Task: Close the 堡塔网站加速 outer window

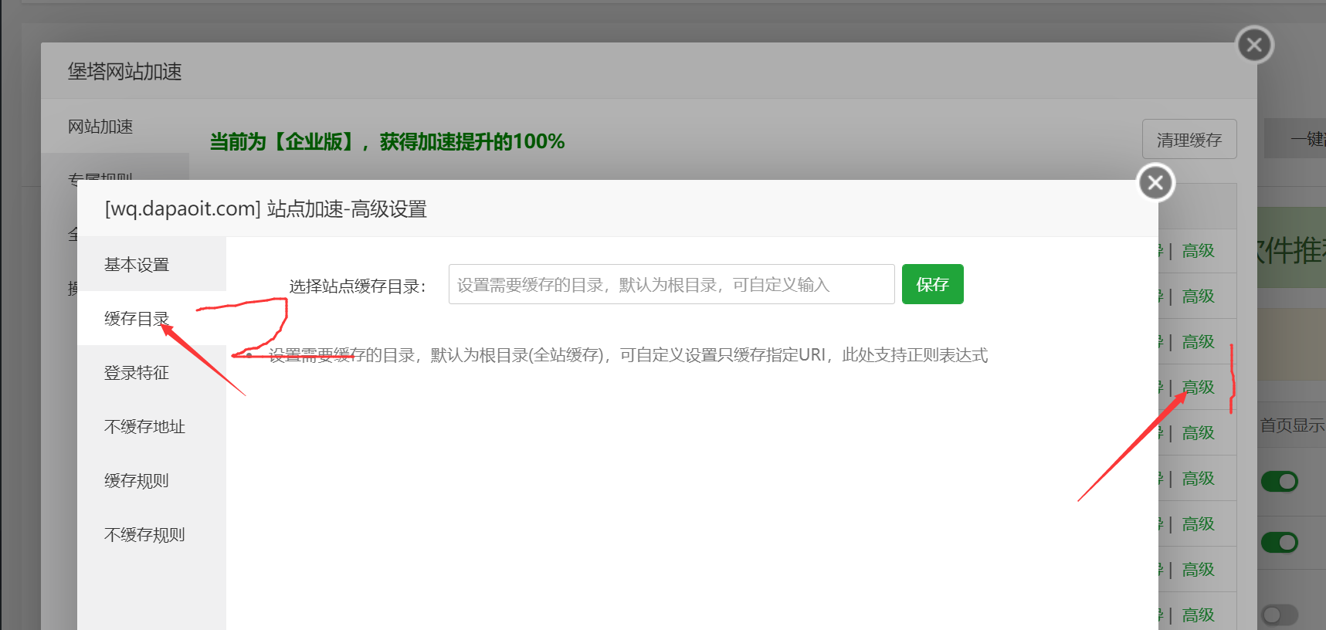Action: (x=1254, y=45)
